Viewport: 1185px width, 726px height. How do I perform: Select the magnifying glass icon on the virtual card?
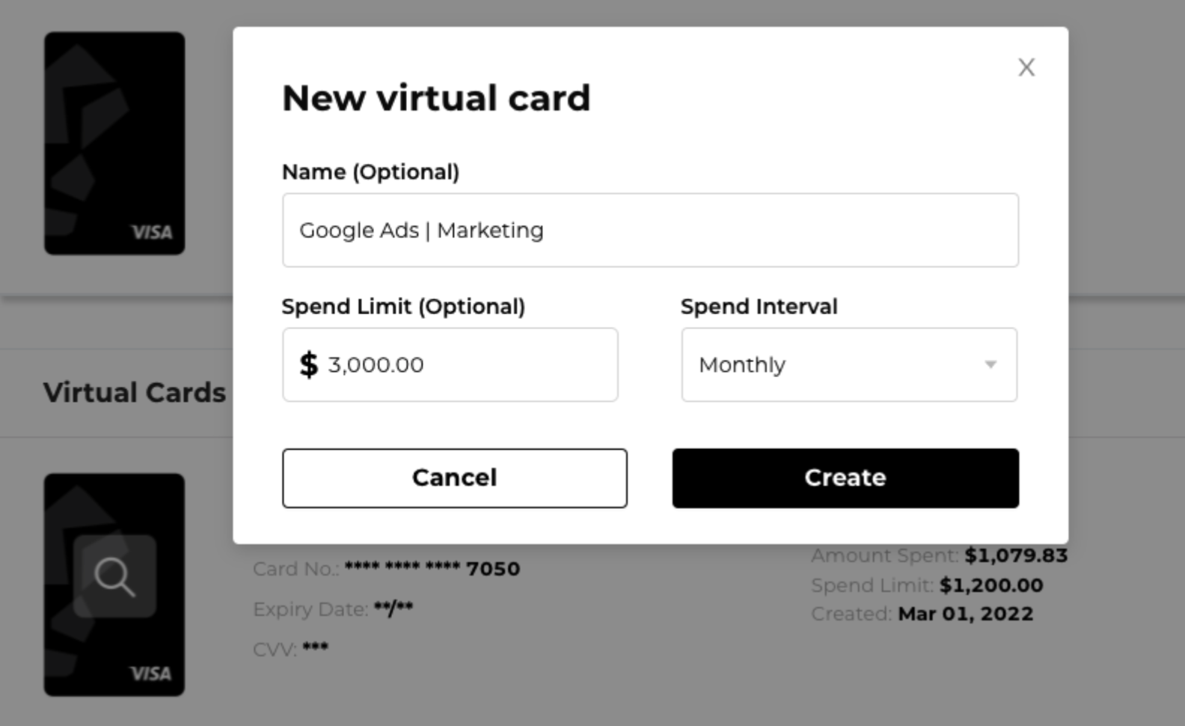click(x=114, y=578)
